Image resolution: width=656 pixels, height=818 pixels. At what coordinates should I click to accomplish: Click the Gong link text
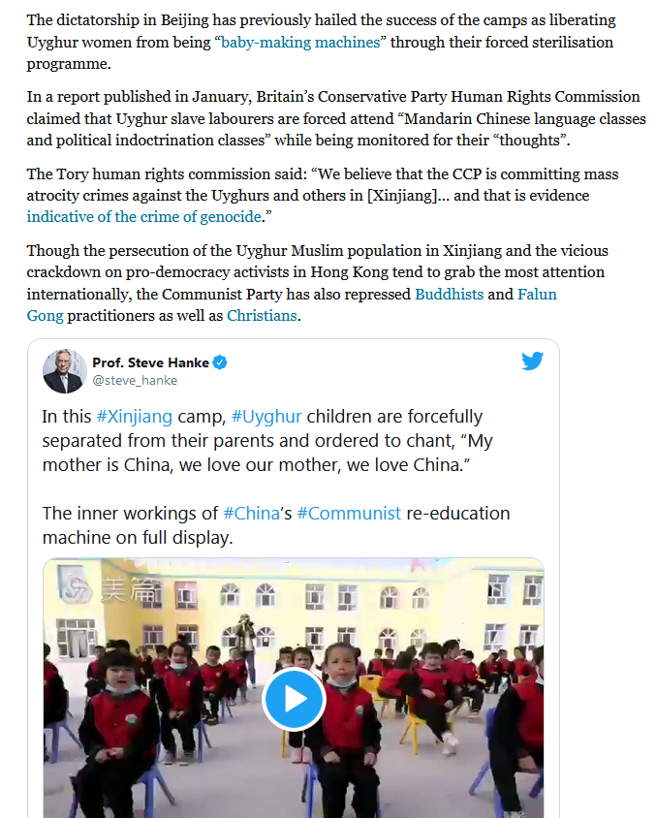pyautogui.click(x=45, y=316)
